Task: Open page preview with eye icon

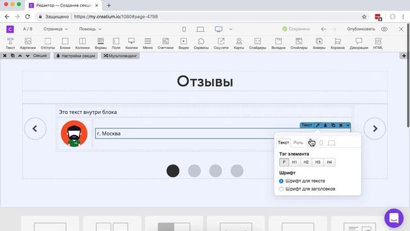Action: [x=384, y=29]
